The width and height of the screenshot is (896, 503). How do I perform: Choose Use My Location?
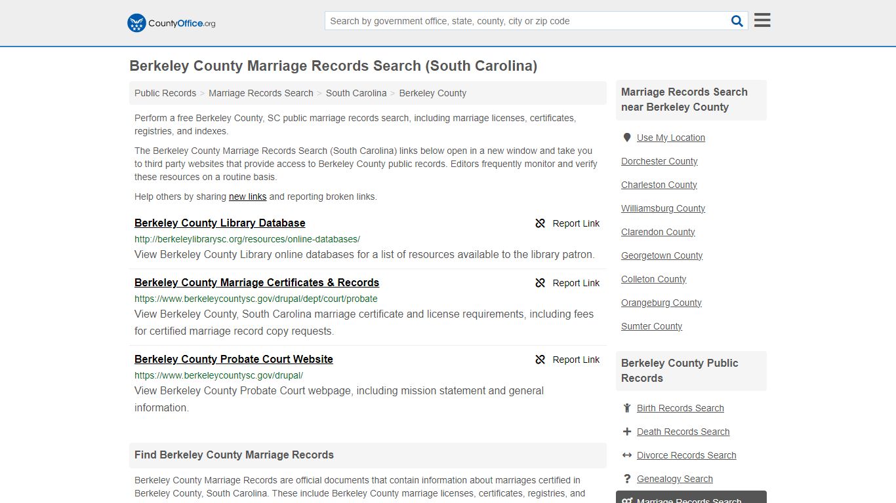pos(671,138)
